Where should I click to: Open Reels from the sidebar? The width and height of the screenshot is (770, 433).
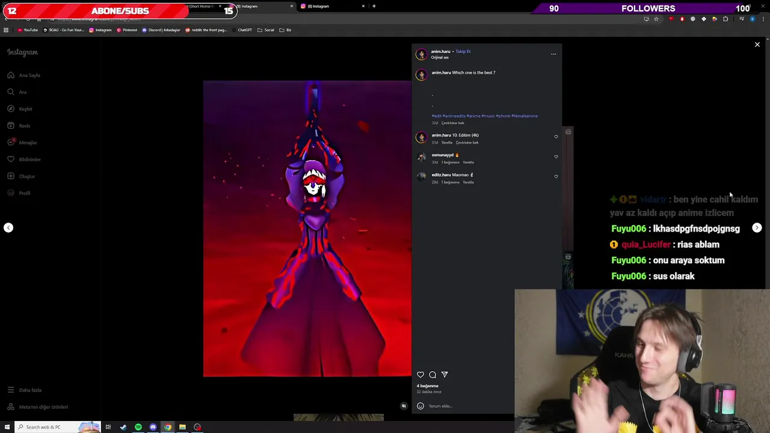[19, 126]
